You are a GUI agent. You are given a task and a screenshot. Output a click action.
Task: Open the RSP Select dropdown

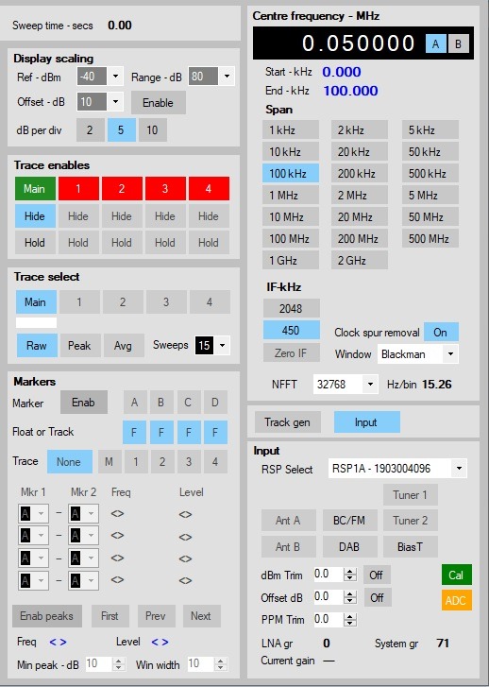click(459, 469)
